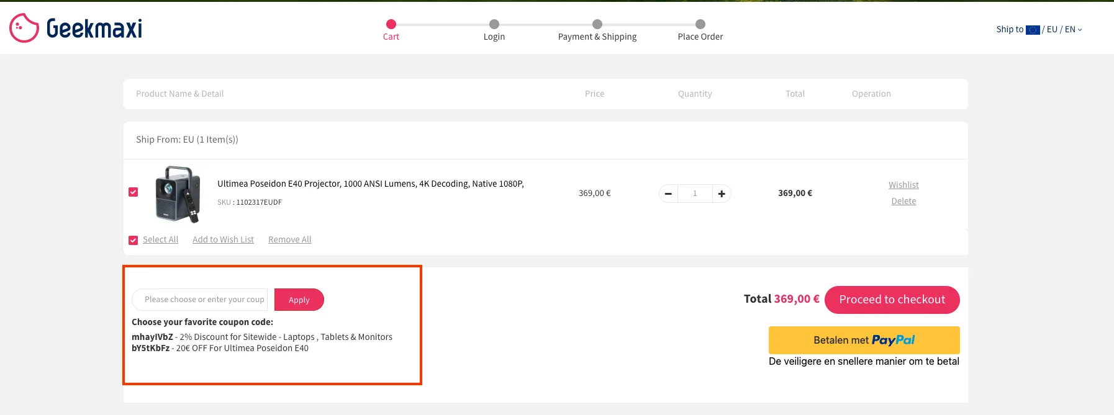The height and width of the screenshot is (415, 1114).
Task: Increase quantity with the plus button
Action: [722, 194]
